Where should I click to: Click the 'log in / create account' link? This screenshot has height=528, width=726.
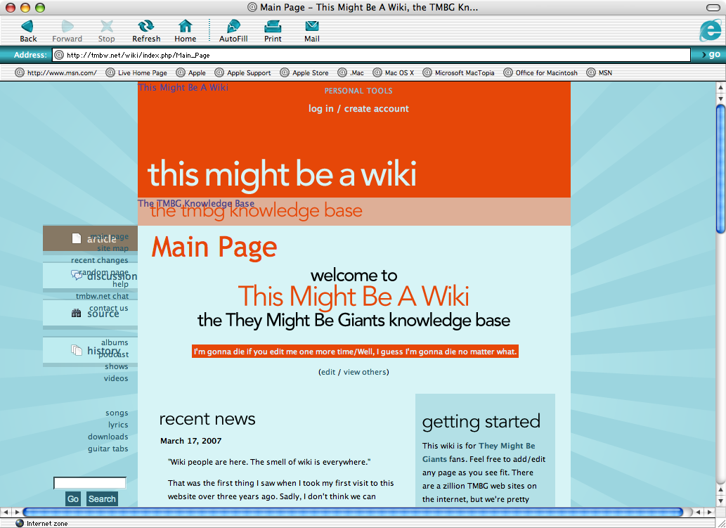359,108
